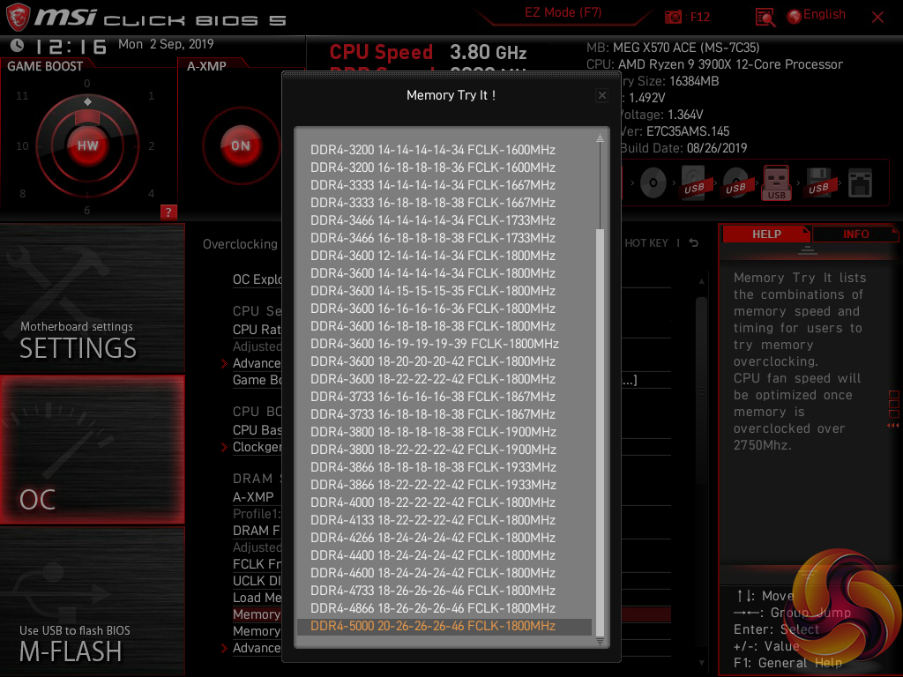Select DDR4-3600 12-14-14-14-34 preset
This screenshot has width=903, height=677.
point(432,256)
